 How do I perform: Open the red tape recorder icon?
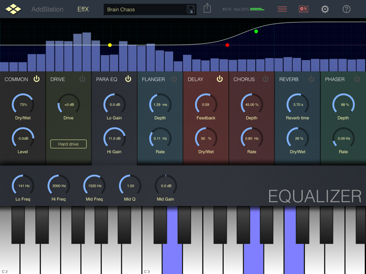303,9
